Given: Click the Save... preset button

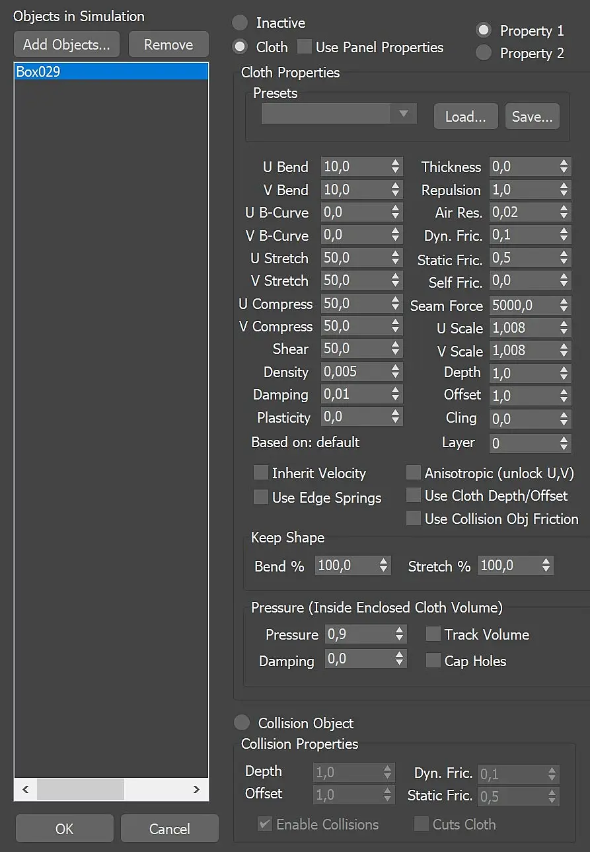Looking at the screenshot, I should pyautogui.click(x=532, y=116).
